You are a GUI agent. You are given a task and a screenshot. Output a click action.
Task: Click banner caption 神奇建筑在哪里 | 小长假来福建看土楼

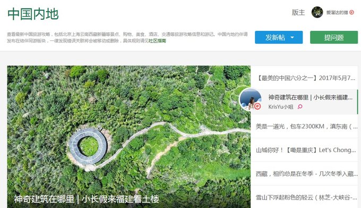[x=87, y=199]
